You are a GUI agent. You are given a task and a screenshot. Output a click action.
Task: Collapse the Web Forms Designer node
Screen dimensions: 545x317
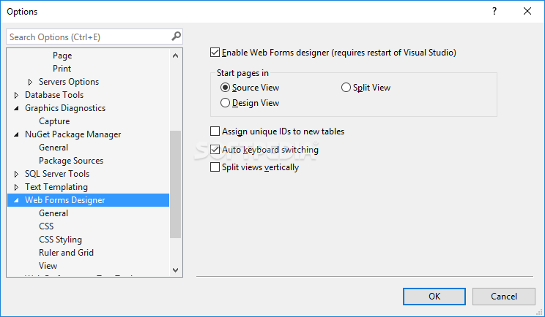(17, 200)
